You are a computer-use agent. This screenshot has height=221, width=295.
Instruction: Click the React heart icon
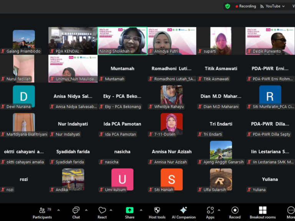(102, 212)
